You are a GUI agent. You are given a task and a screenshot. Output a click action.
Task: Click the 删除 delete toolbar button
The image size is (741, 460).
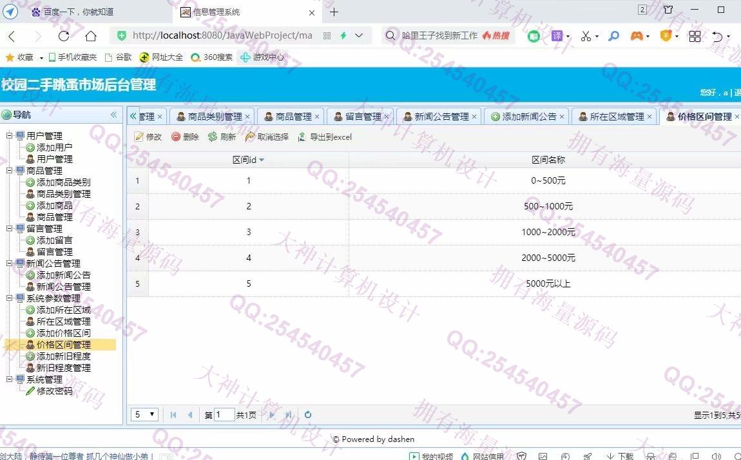click(185, 137)
